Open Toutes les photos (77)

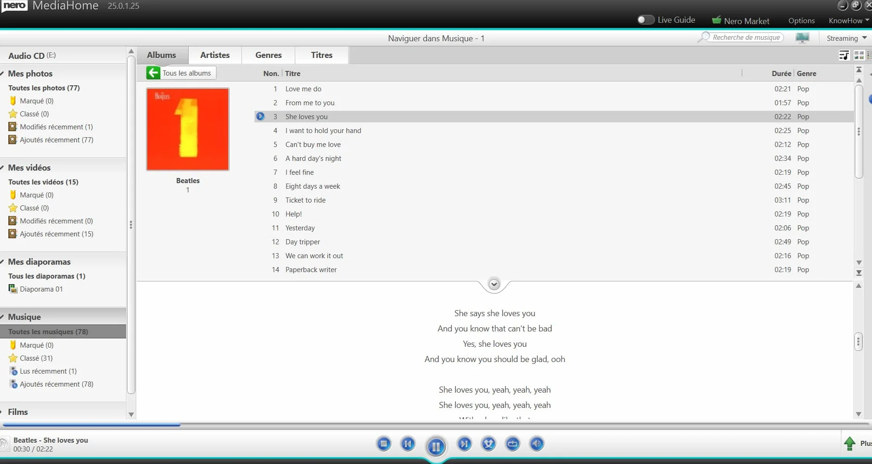coord(44,88)
